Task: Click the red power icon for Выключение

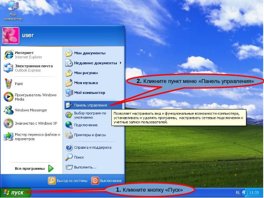Action: (x=95, y=181)
